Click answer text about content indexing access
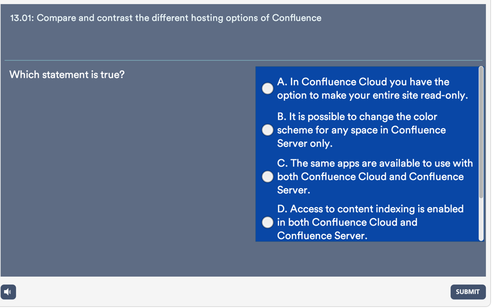 370,222
